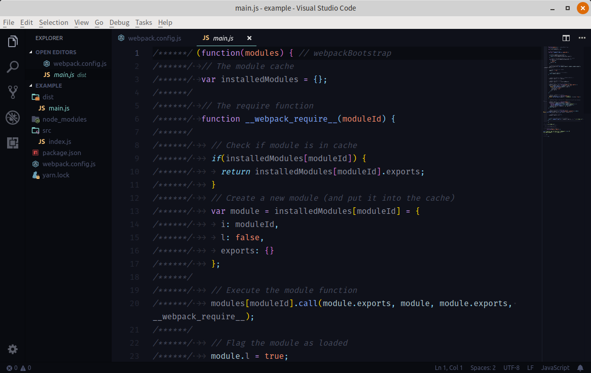The image size is (591, 373).
Task: Expand the node_modules folder
Action: pos(64,120)
